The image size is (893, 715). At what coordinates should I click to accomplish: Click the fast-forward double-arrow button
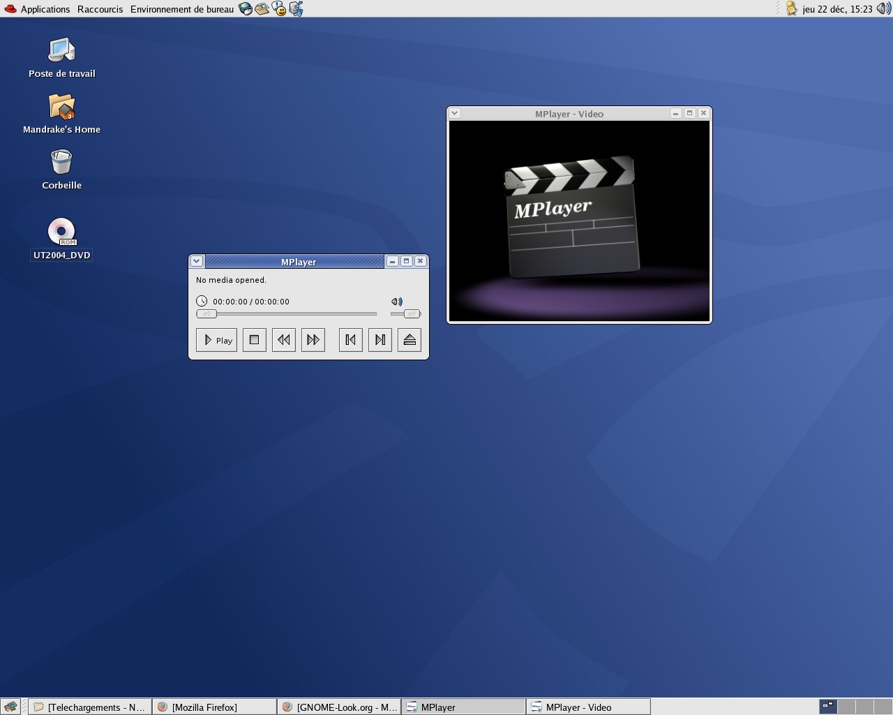313,340
